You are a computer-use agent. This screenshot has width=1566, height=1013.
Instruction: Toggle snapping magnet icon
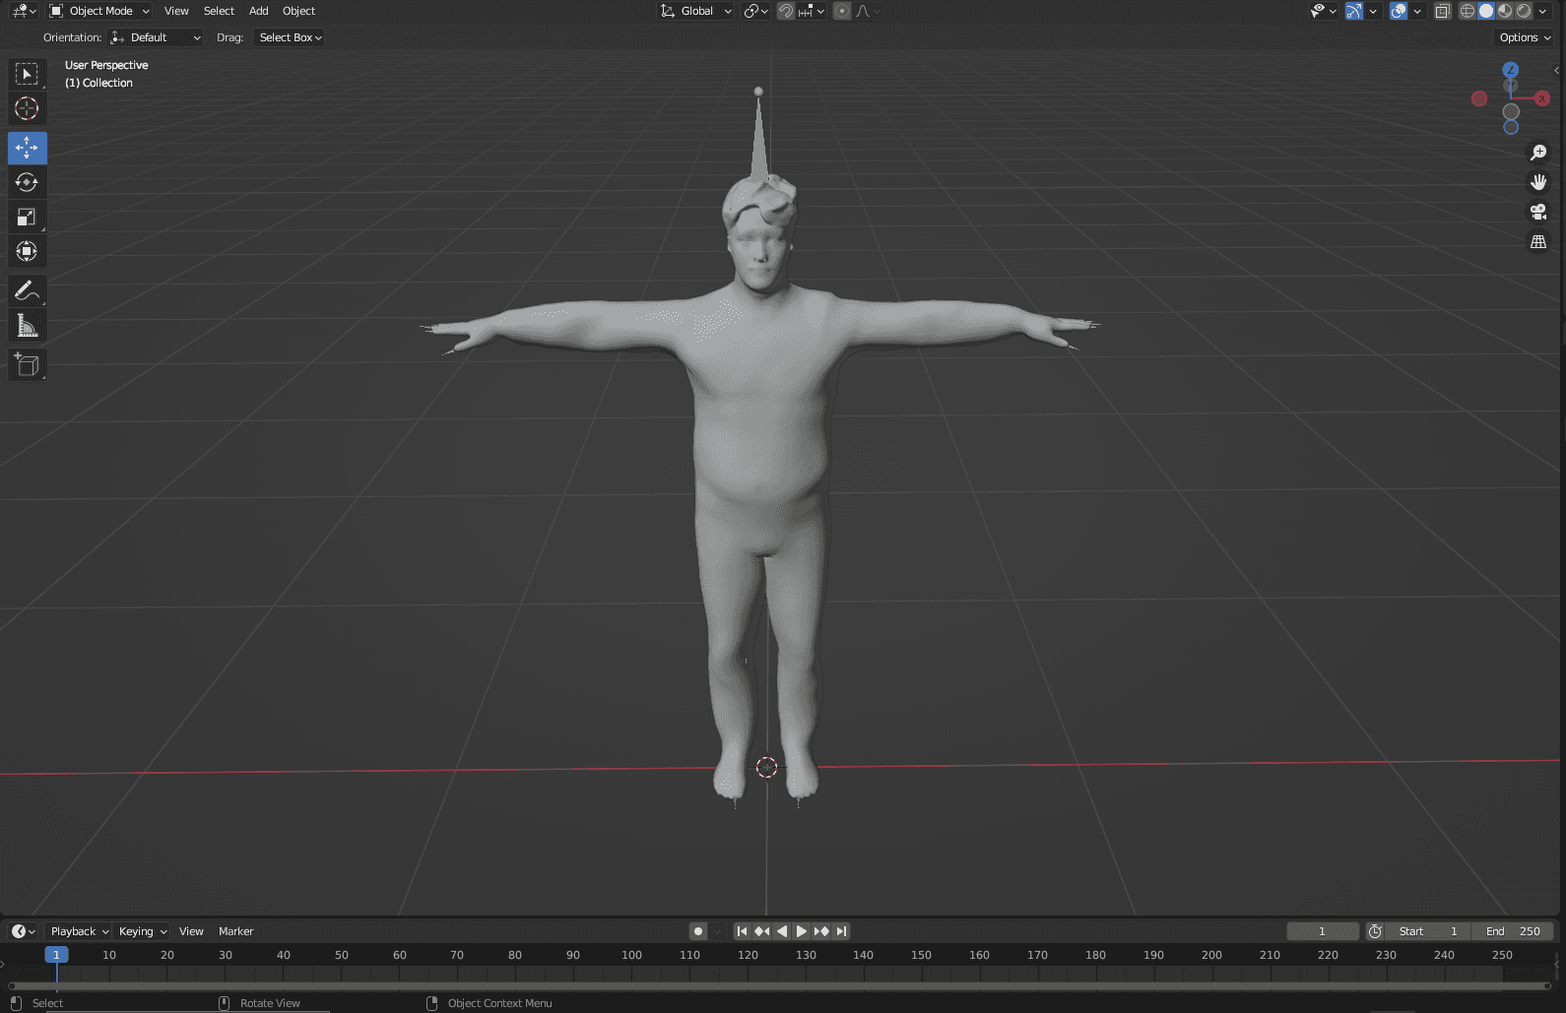[x=785, y=11]
